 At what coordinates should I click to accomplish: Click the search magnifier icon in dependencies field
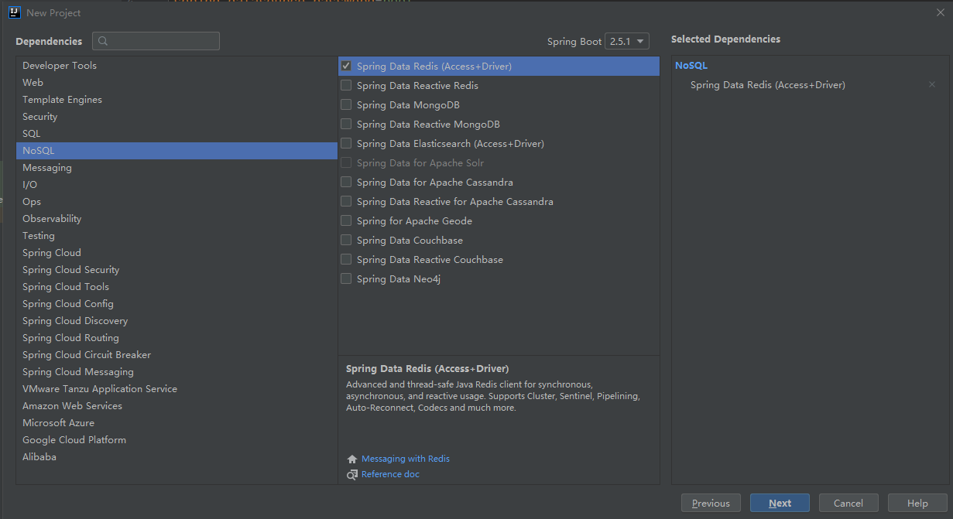[x=103, y=42]
